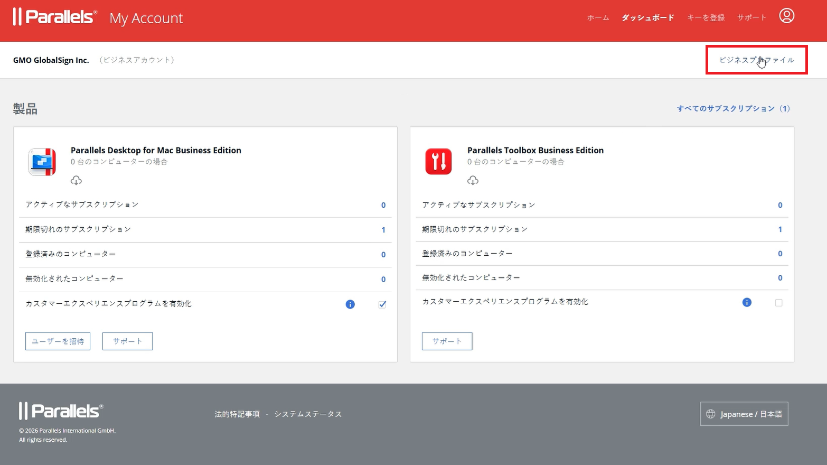The width and height of the screenshot is (827, 465).
Task: Open active subscriptions count for Parallels Toolbox
Action: pyautogui.click(x=780, y=205)
